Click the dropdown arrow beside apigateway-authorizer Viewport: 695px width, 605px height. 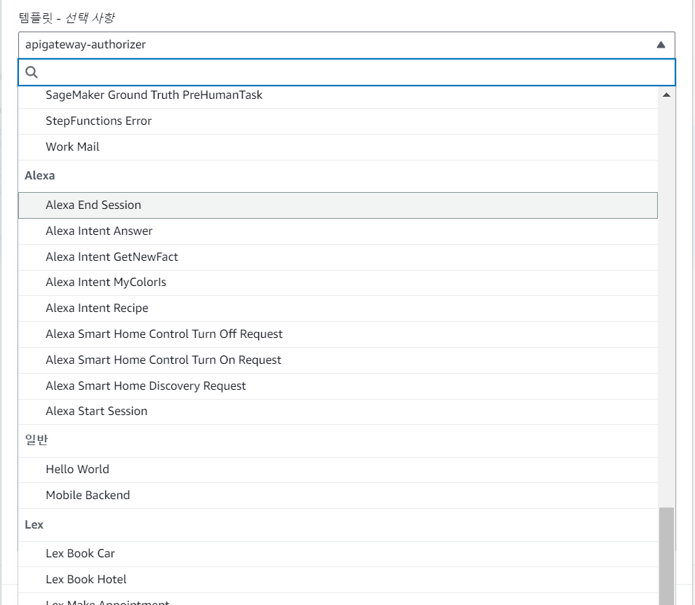661,45
